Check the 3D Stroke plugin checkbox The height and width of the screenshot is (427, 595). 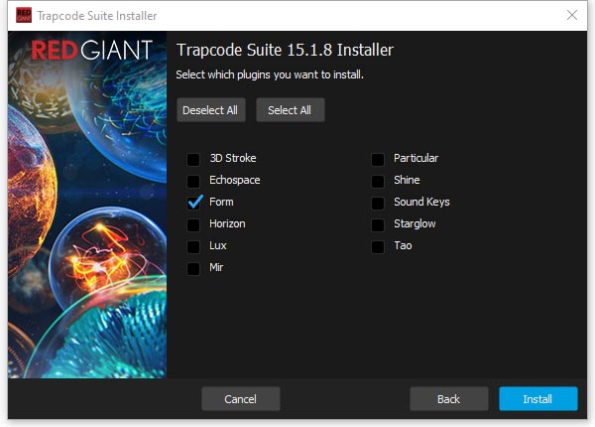point(193,159)
